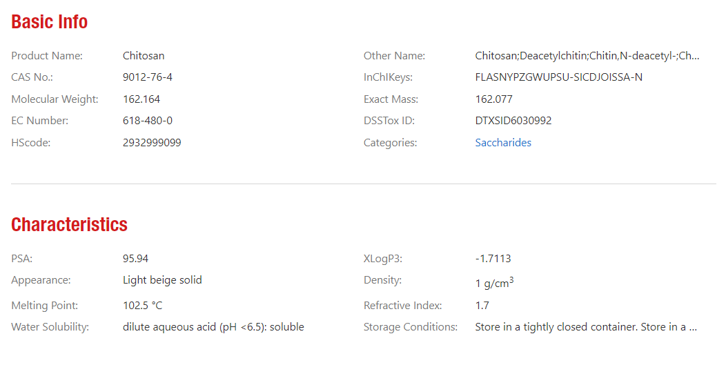
Task: Click the EC Number 618-480-0
Action: [x=147, y=121]
